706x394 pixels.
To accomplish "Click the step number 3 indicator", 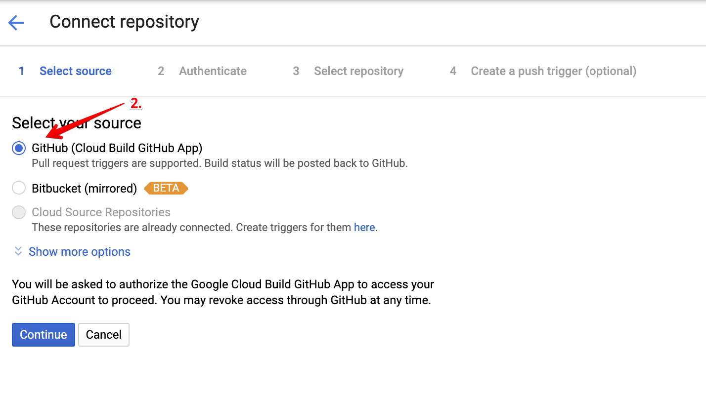I will [296, 71].
